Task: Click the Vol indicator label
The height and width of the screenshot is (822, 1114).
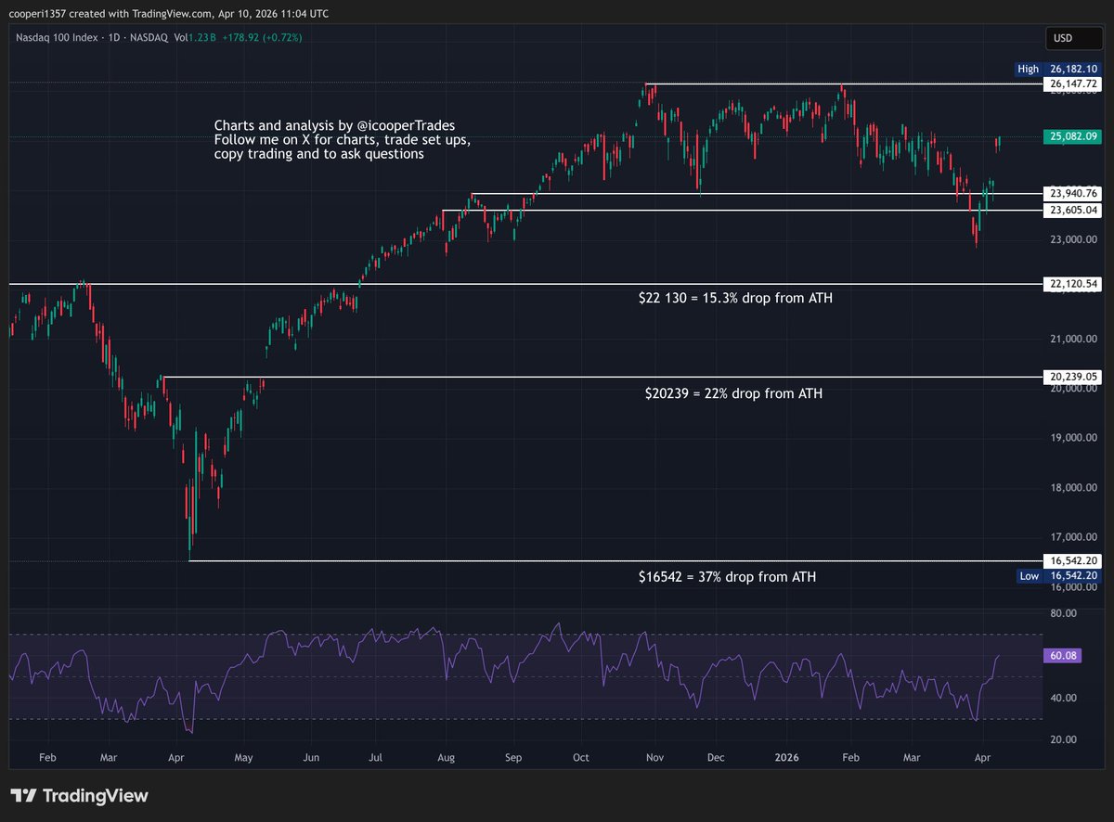Action: 179,38
